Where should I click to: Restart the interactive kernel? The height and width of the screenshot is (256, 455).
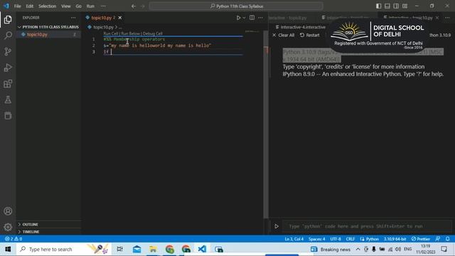[310, 35]
